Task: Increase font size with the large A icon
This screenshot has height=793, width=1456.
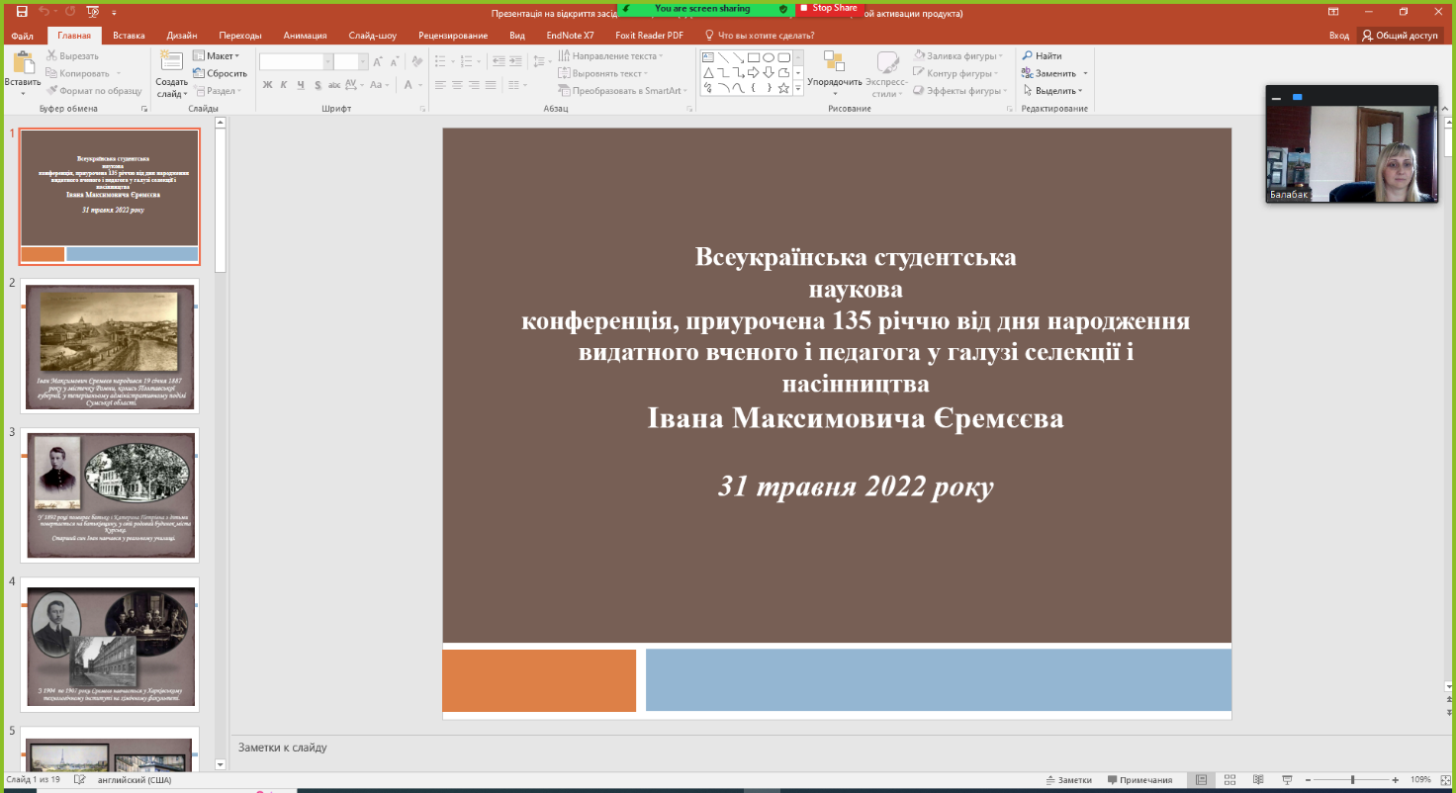Action: pyautogui.click(x=377, y=61)
